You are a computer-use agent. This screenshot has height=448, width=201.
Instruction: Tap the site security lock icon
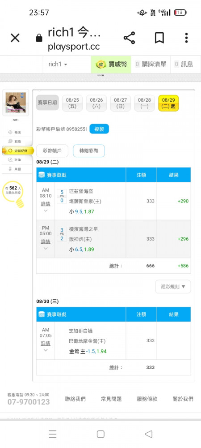click(39, 38)
